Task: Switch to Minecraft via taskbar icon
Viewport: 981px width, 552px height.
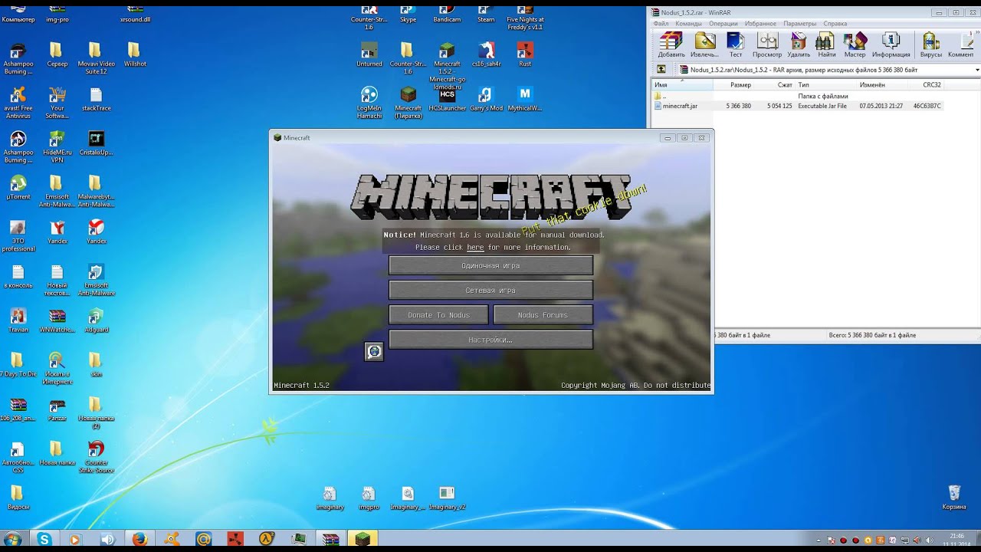Action: click(x=362, y=540)
